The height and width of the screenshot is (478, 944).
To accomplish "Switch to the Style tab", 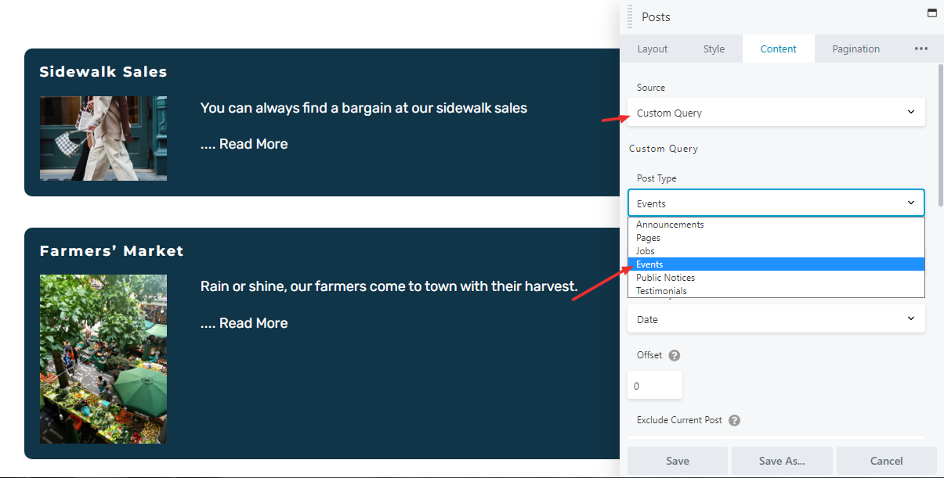I will click(714, 49).
